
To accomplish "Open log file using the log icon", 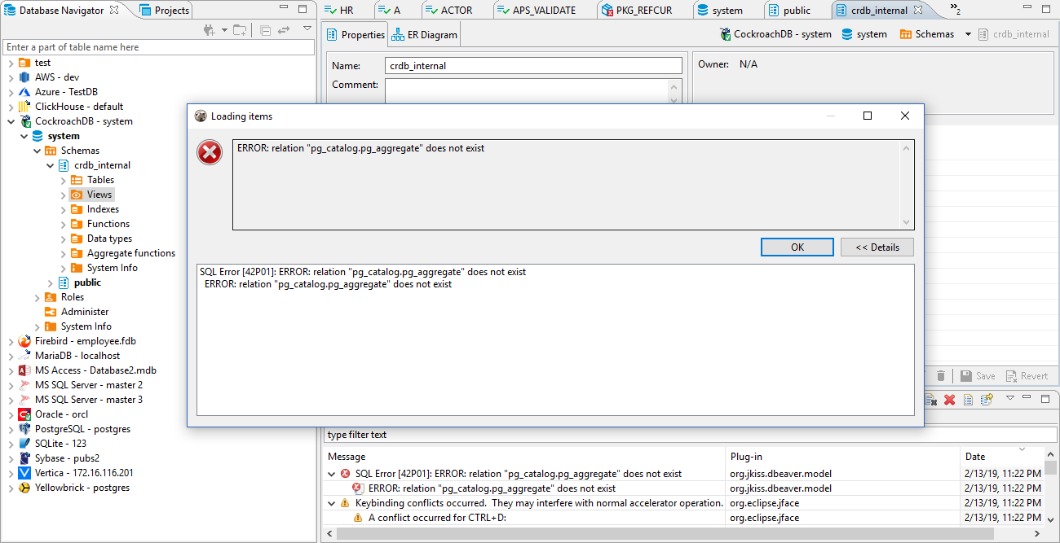I will (x=968, y=398).
